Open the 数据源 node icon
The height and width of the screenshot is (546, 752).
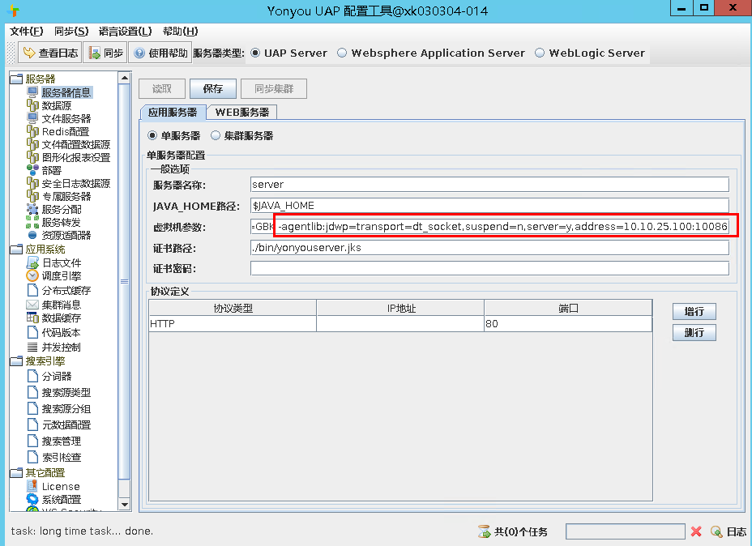pyautogui.click(x=32, y=105)
